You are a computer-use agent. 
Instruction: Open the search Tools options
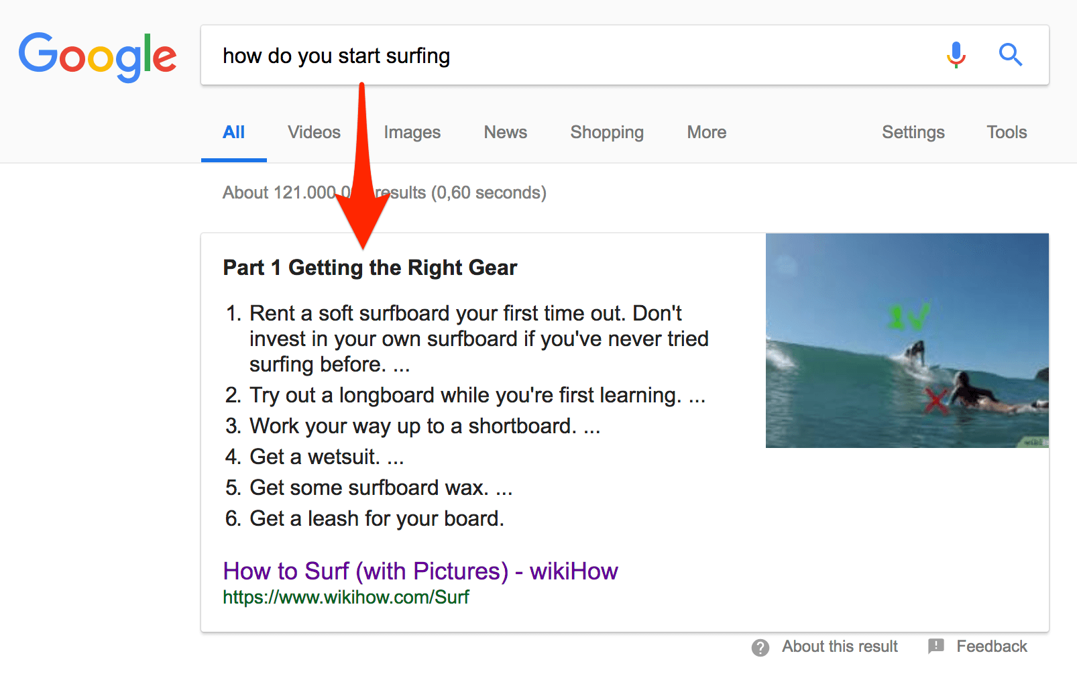pos(1007,133)
